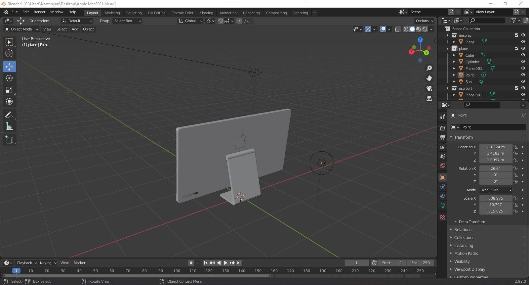Click the Zoom view magnifier icon
This screenshot has height=285, width=529.
429,68
